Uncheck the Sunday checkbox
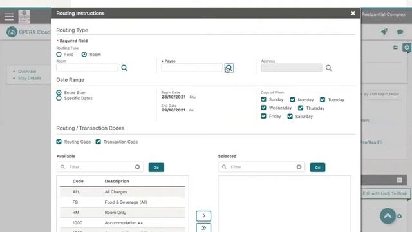Viewport: 412px width, 232px height. point(263,99)
